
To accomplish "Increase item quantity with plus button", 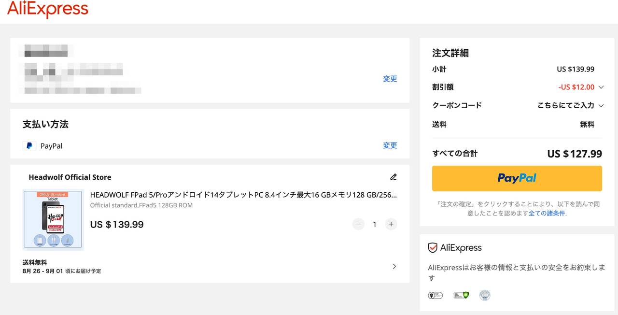I will [391, 224].
